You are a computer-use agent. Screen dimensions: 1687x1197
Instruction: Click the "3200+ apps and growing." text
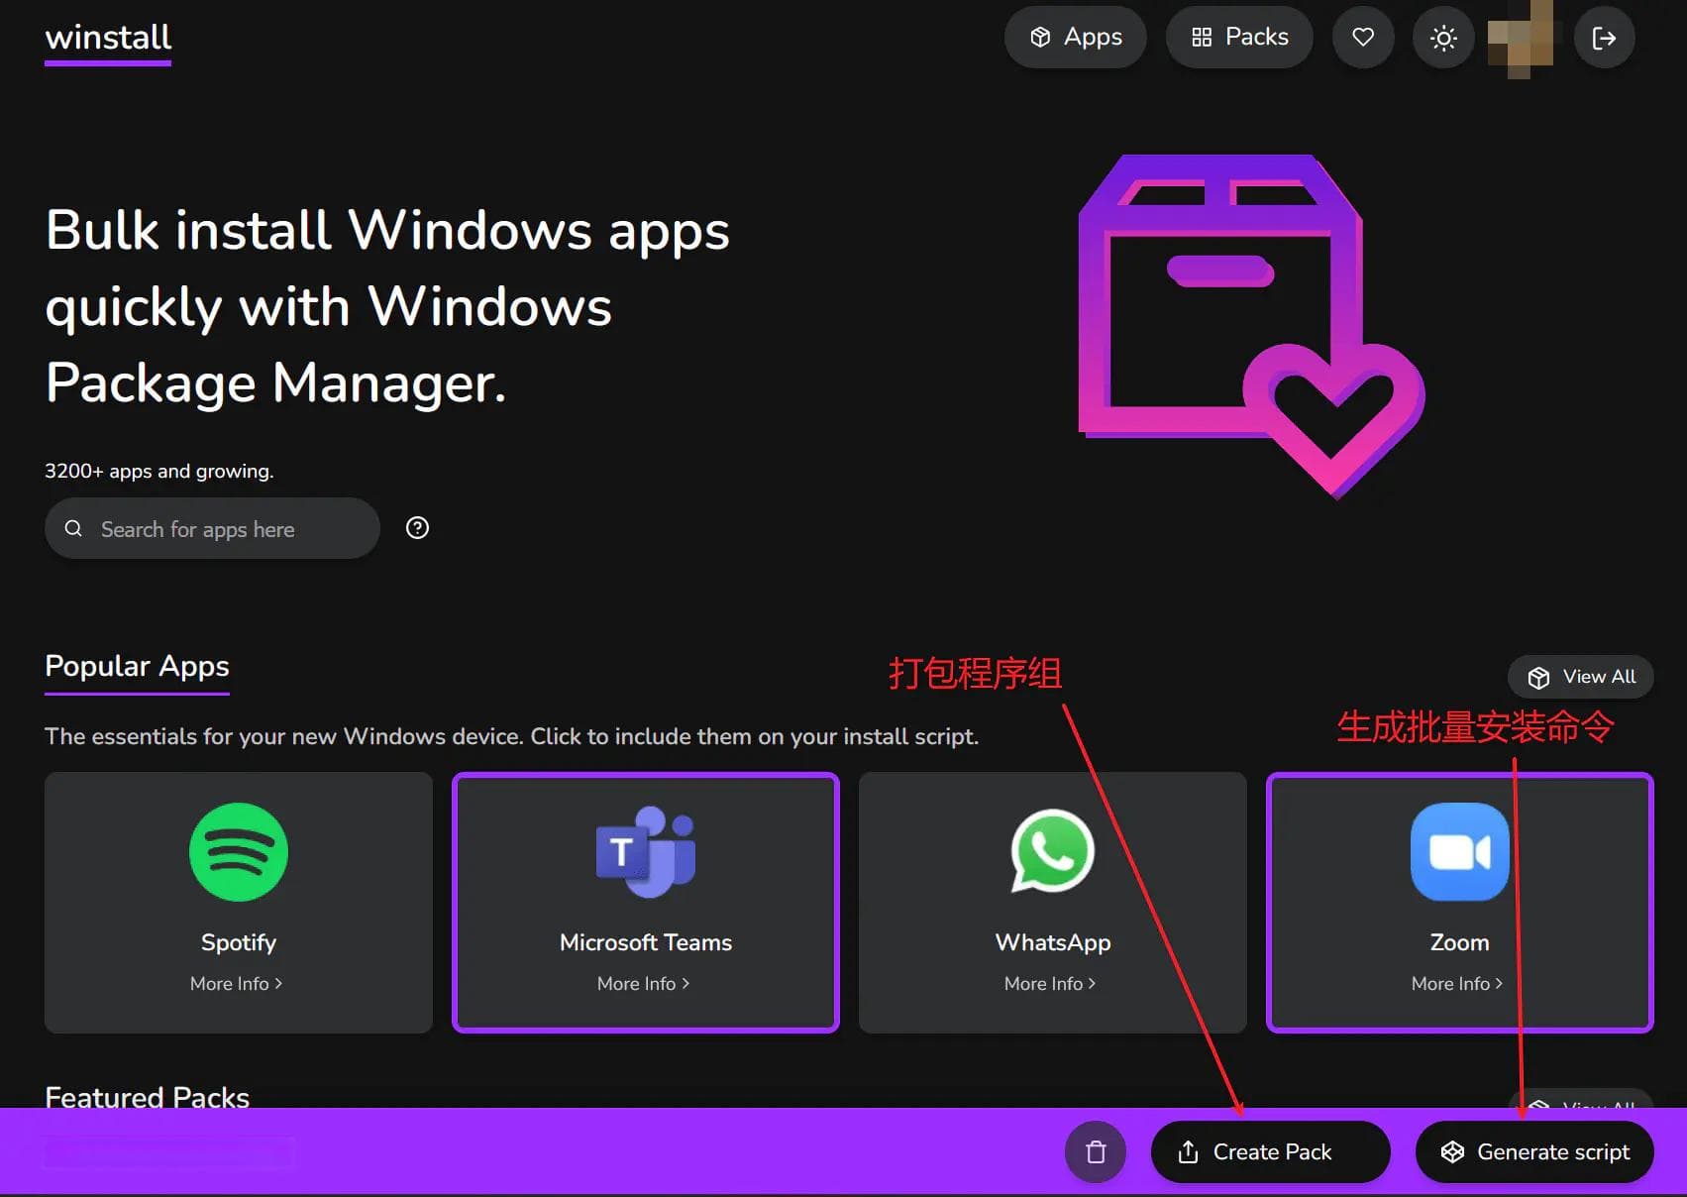158,471
